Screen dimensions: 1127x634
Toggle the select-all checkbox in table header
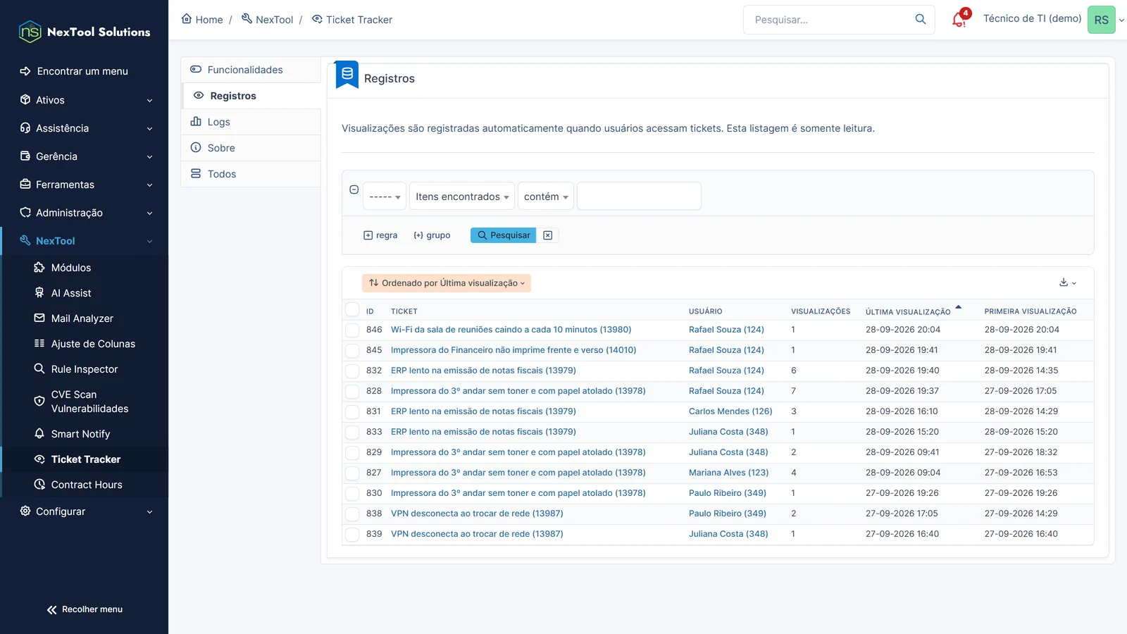pyautogui.click(x=352, y=310)
